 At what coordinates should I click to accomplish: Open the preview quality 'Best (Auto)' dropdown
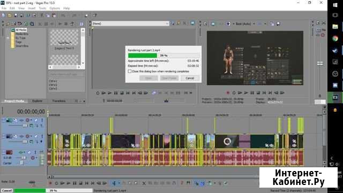click(x=254, y=24)
